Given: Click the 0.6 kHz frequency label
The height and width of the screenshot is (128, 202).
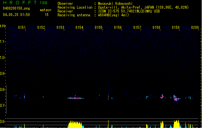Looking at the screenshot, I should [3, 122].
